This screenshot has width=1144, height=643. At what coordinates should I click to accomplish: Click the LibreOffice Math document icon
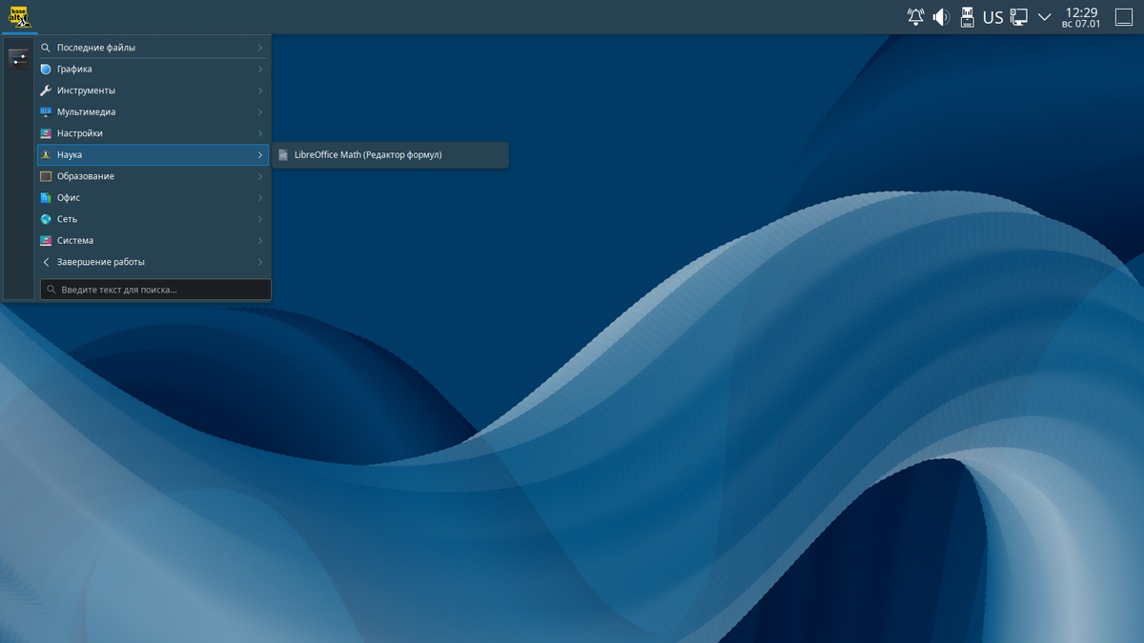pos(283,154)
